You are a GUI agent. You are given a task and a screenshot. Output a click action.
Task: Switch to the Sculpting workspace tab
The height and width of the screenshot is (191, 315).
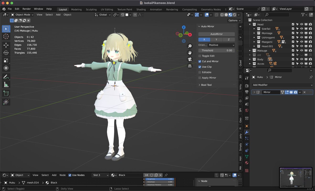pyautogui.click(x=91, y=9)
